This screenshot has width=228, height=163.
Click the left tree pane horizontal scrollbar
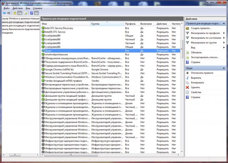click(x=15, y=155)
